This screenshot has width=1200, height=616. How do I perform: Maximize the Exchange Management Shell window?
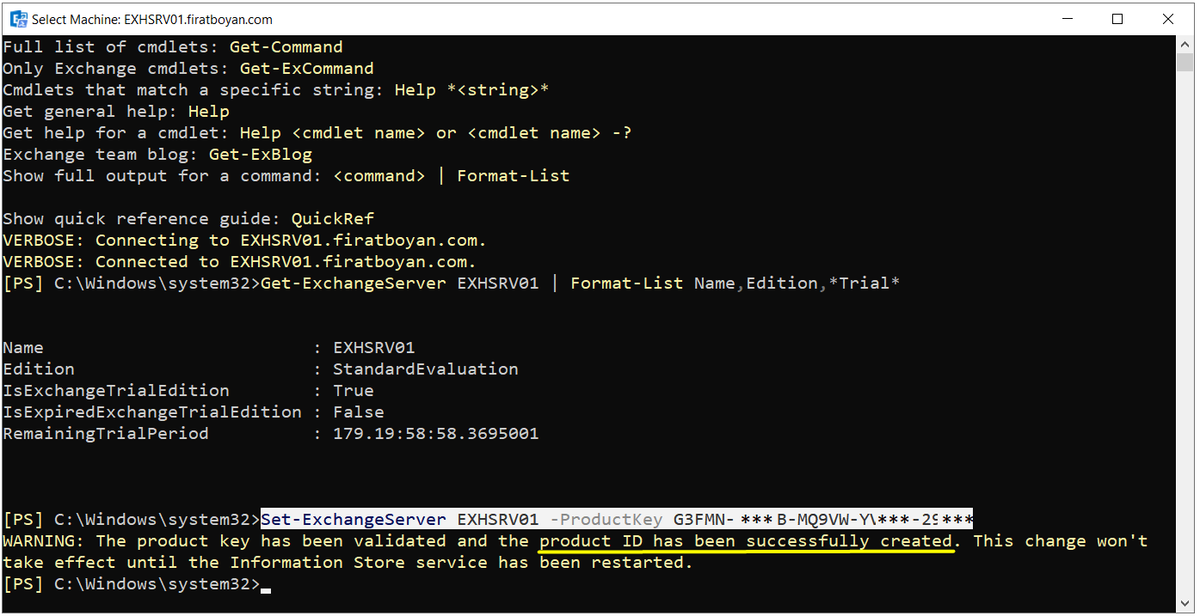pyautogui.click(x=1117, y=18)
